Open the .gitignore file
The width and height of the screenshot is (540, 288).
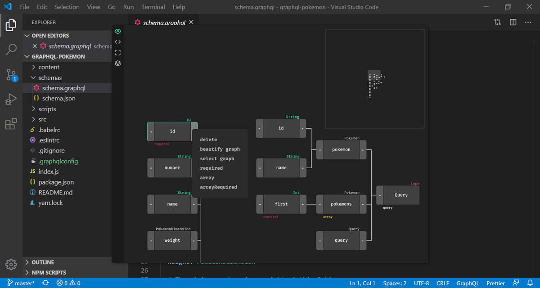[x=67, y=150]
